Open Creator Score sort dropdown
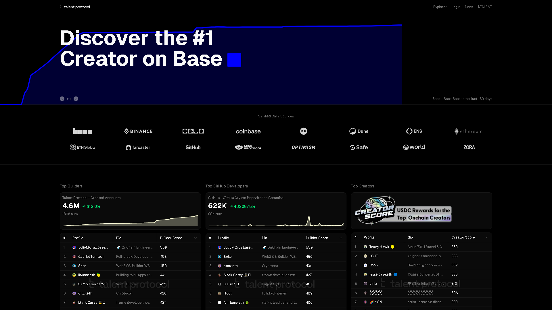Screen dimensions: 552x310 [486, 237]
